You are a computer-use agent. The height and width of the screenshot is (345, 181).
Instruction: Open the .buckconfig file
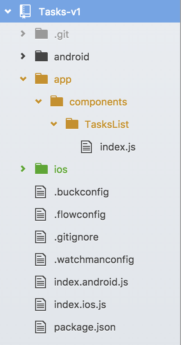(x=81, y=192)
